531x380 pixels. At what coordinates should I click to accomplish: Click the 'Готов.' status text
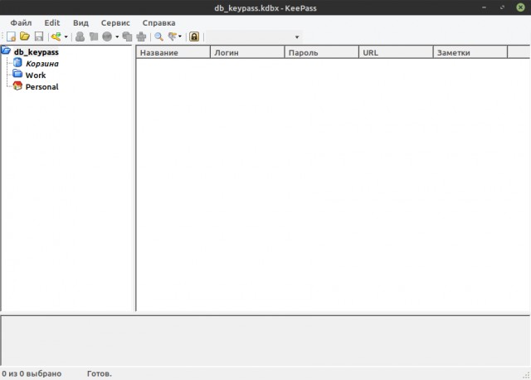tap(100, 373)
